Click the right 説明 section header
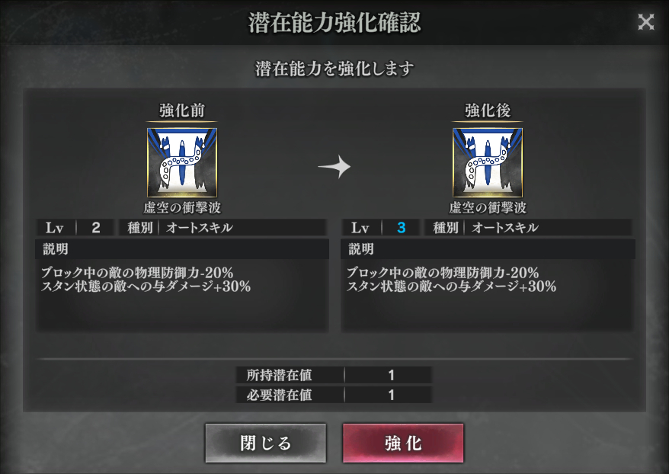Viewport: 669px width, 474px height. tap(488, 248)
